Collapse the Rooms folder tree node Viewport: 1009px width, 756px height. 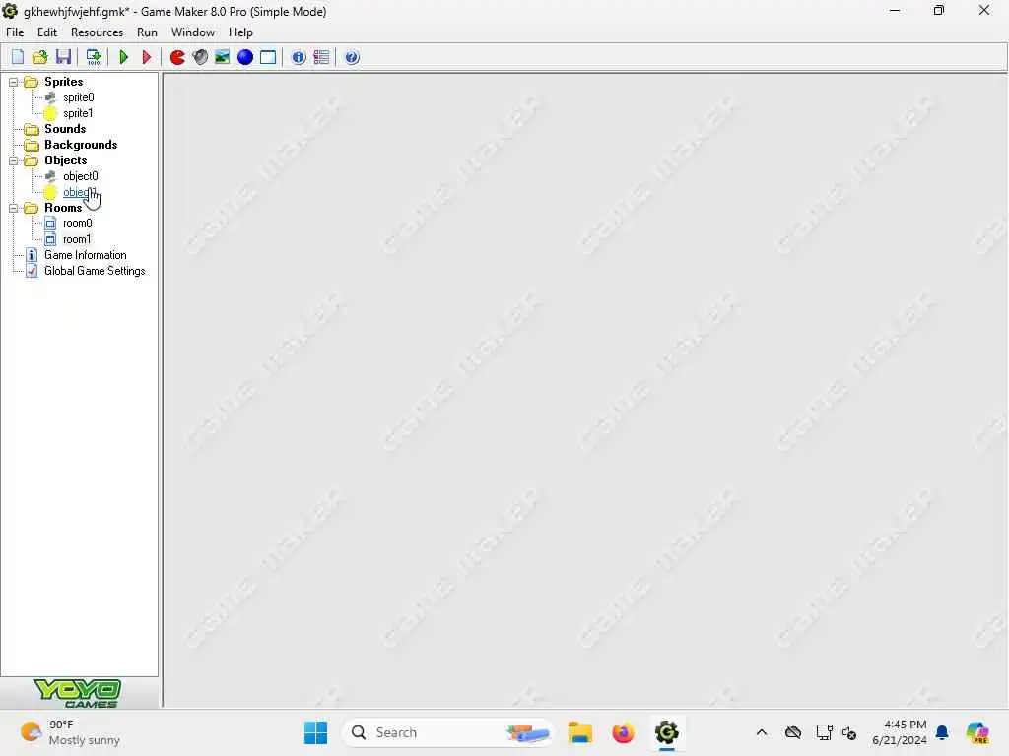tap(13, 209)
